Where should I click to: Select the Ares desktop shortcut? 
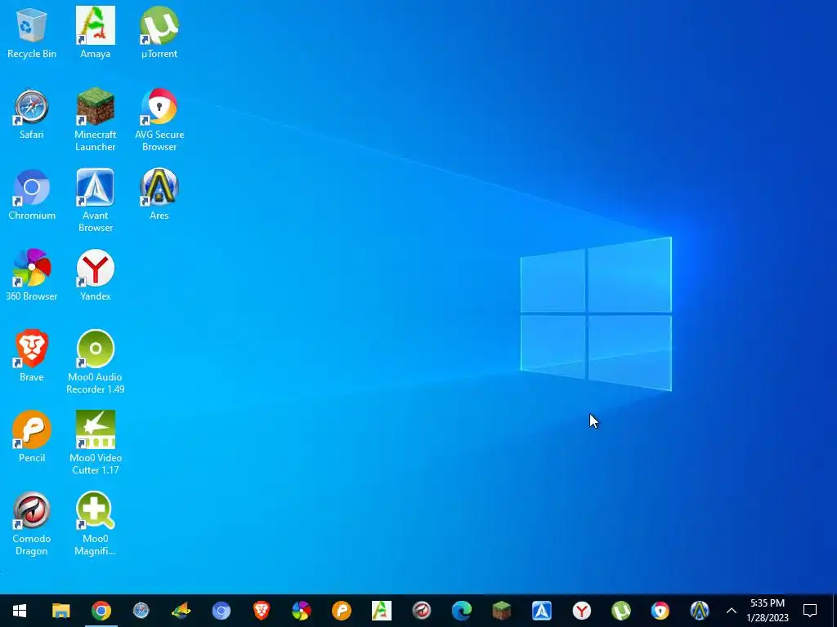(159, 195)
